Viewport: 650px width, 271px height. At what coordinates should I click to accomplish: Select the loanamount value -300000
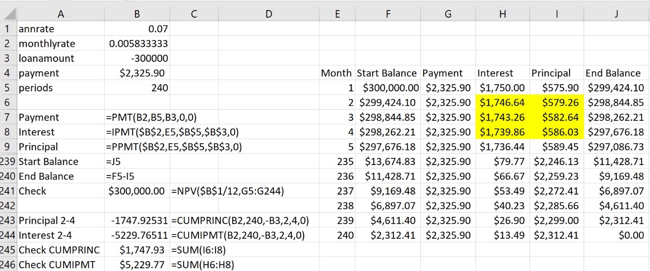click(x=136, y=58)
